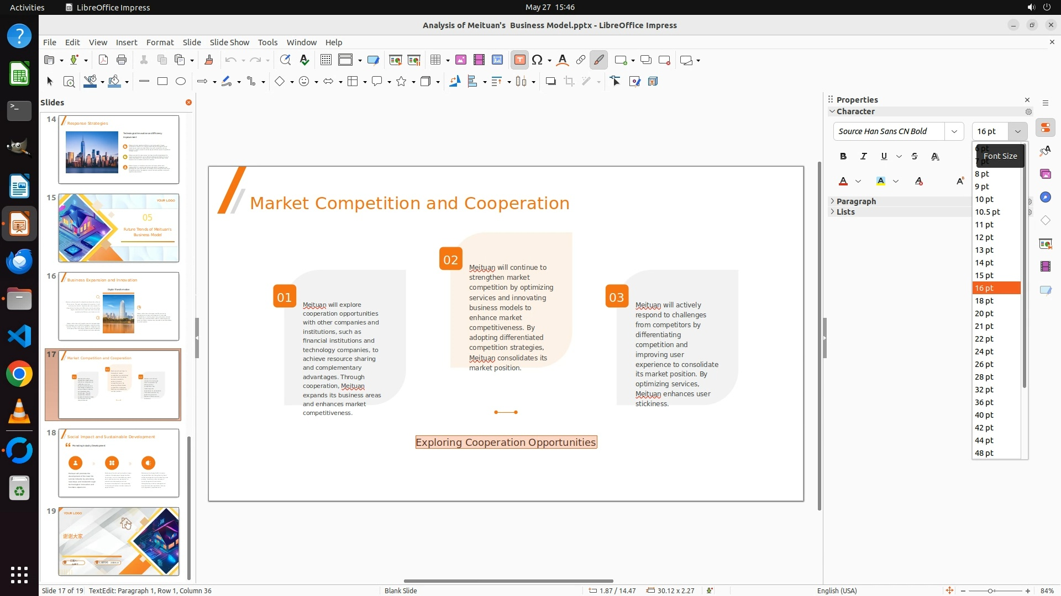Select the Rectangle shape tool
1061x596 pixels.
pyautogui.click(x=162, y=82)
